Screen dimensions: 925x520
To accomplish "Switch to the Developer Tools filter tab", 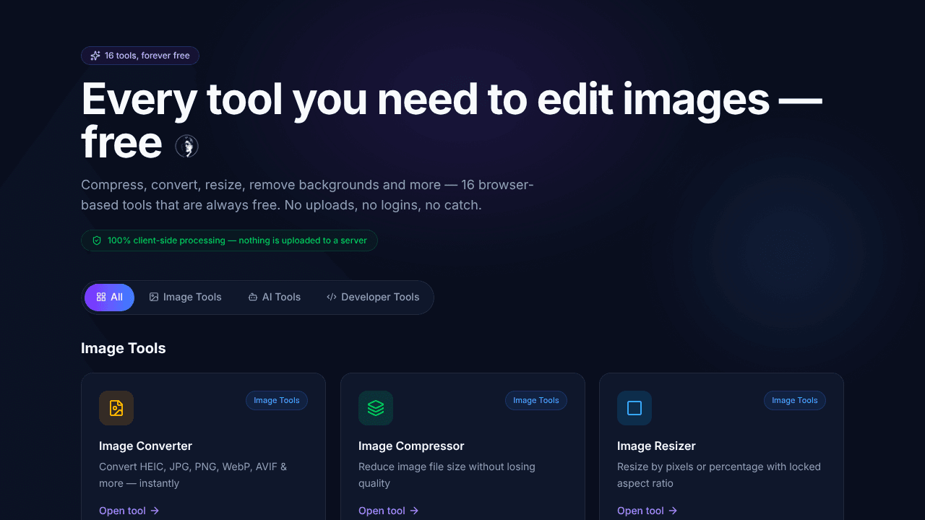I will coord(373,298).
